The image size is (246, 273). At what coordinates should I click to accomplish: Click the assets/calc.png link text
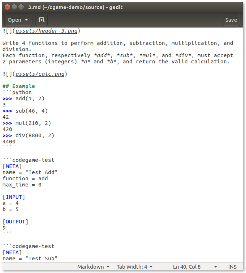coord(40,74)
